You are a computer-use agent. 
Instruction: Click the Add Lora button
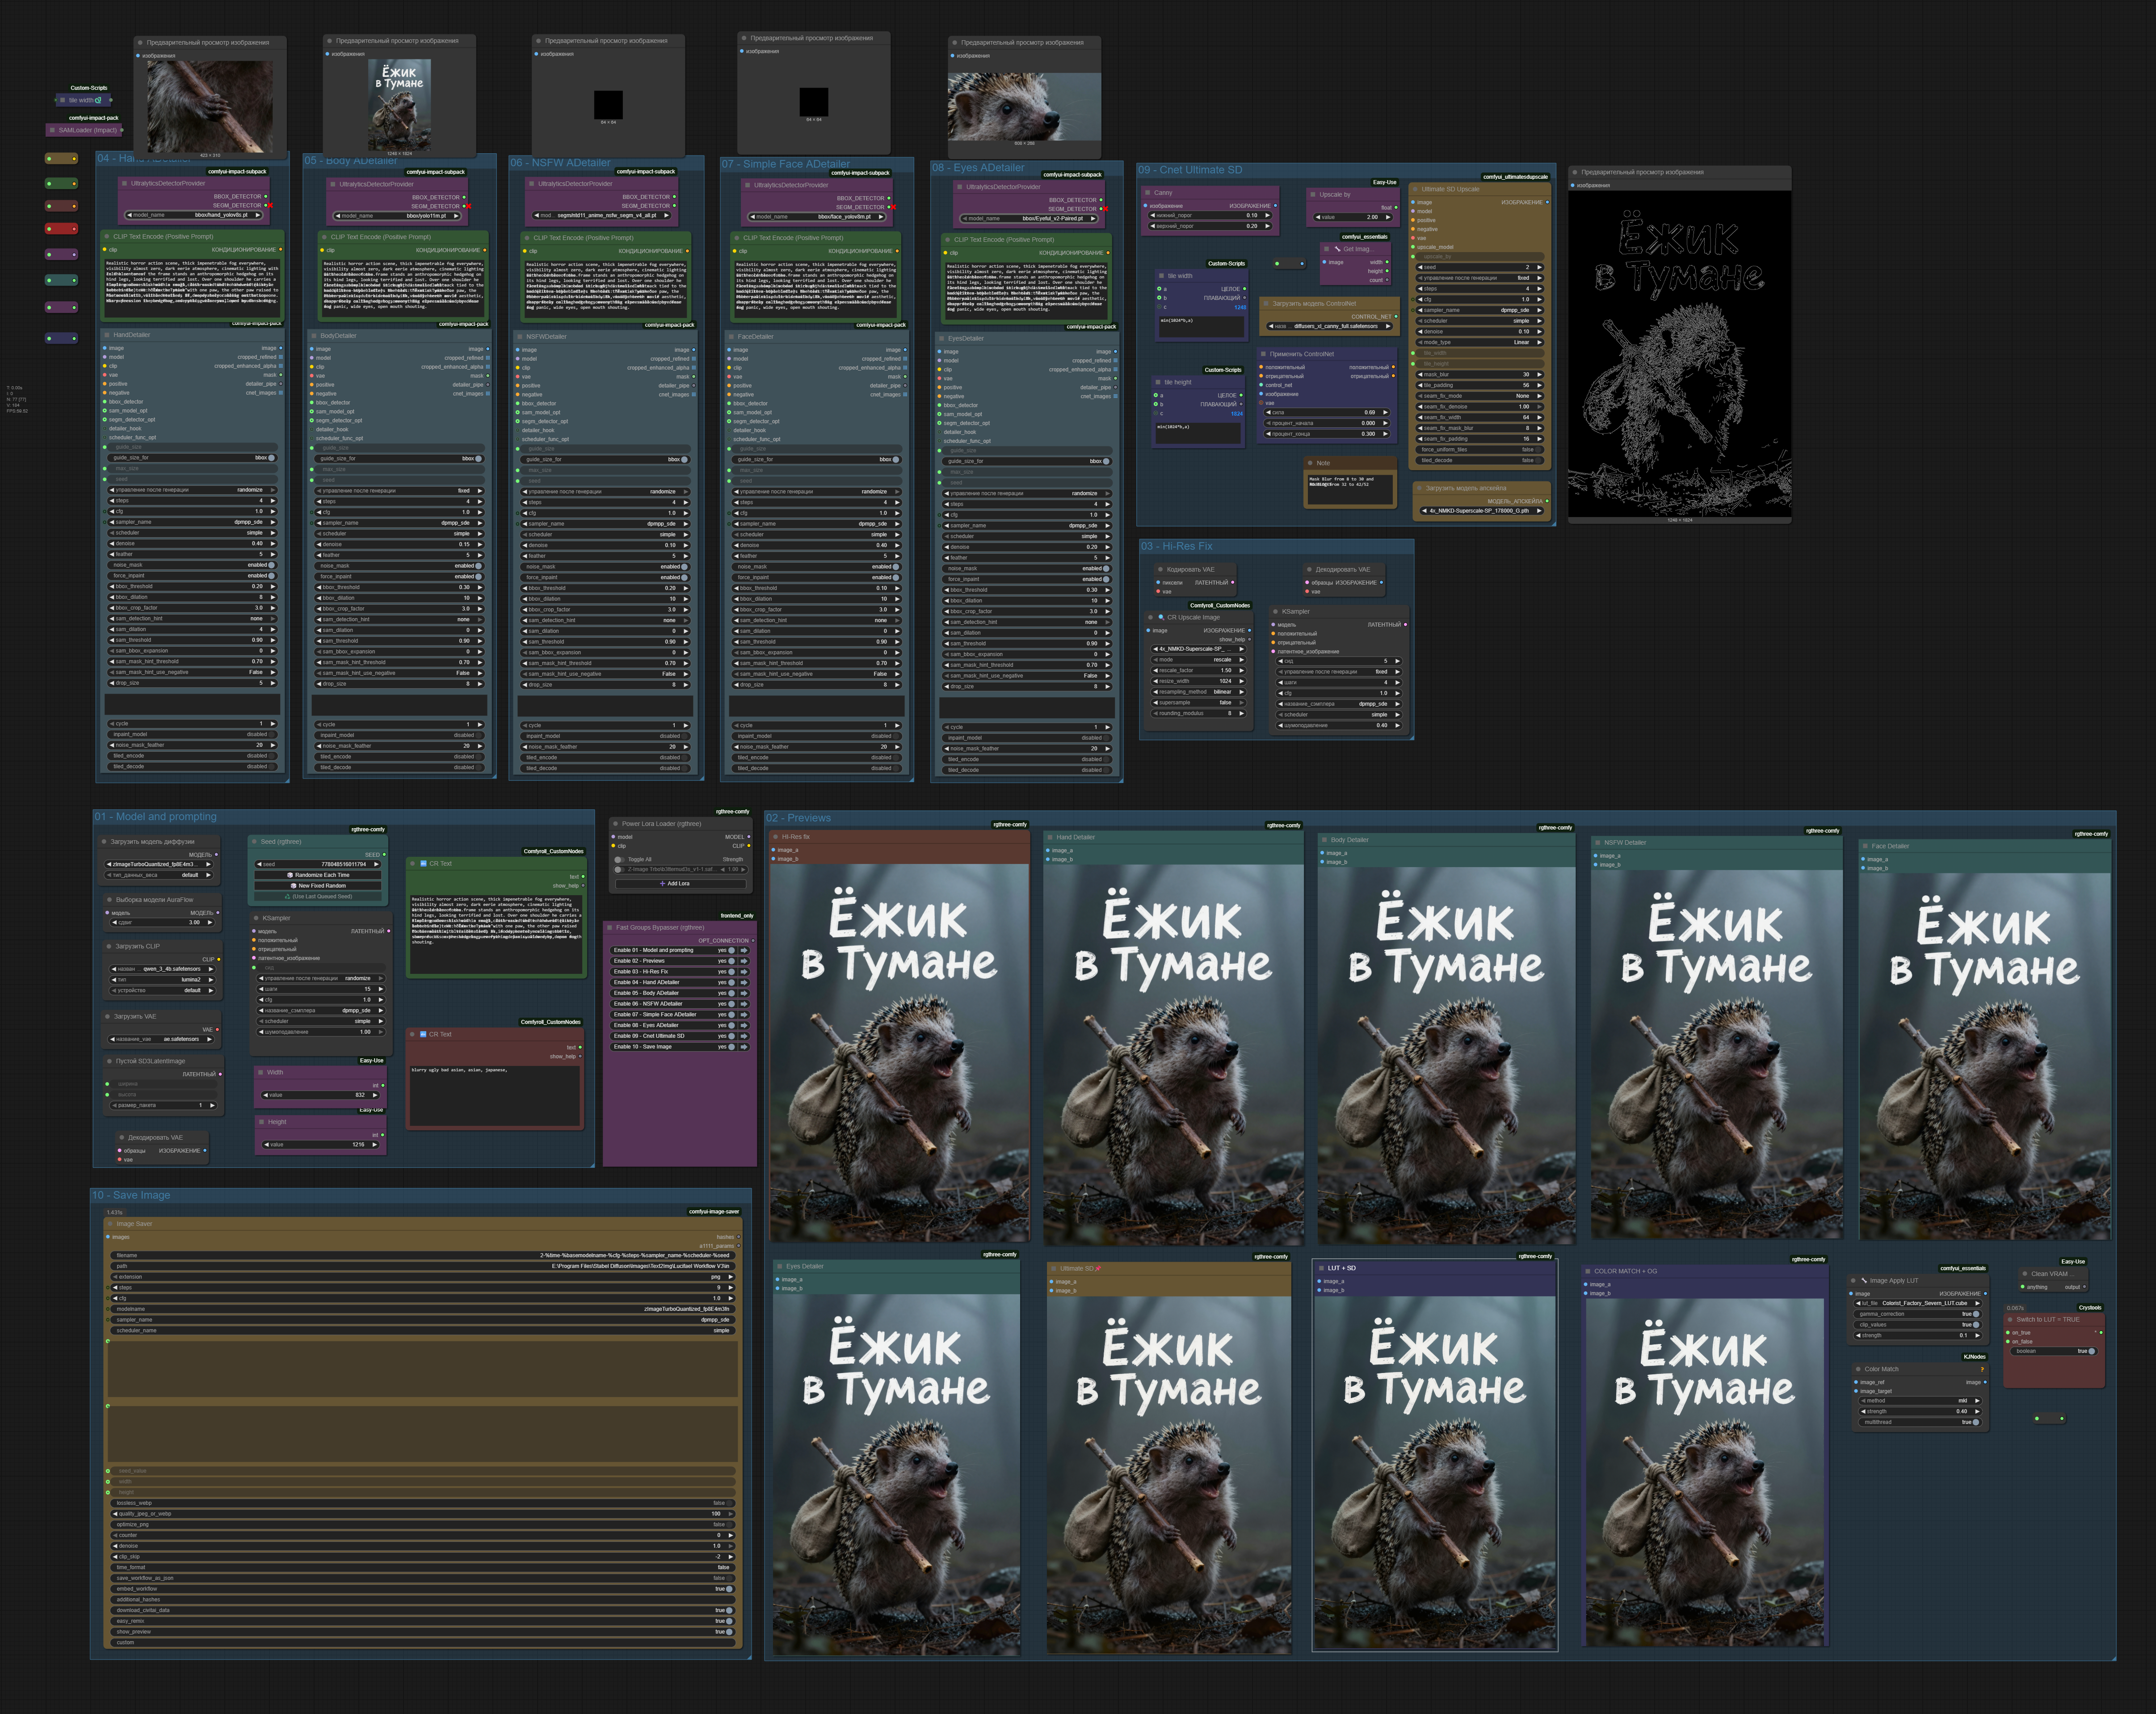coord(675,883)
